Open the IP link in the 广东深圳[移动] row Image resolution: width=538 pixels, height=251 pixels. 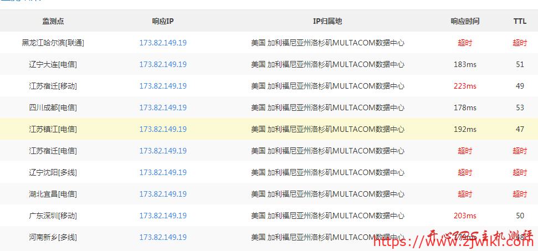163,216
